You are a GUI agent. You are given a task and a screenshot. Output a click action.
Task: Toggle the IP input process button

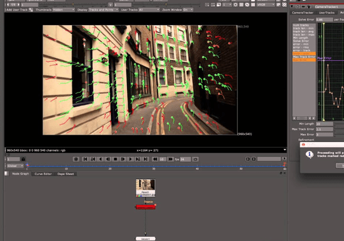click(x=278, y=4)
